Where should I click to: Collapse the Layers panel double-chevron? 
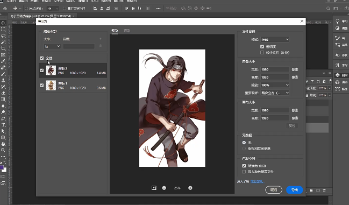tap(324, 73)
